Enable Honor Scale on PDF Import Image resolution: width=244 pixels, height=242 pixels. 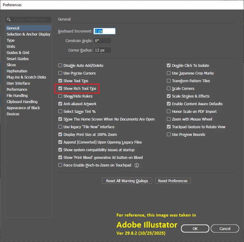click(169, 111)
